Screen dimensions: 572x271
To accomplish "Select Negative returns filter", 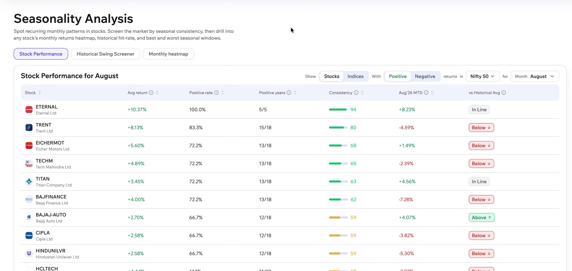I will pyautogui.click(x=425, y=76).
